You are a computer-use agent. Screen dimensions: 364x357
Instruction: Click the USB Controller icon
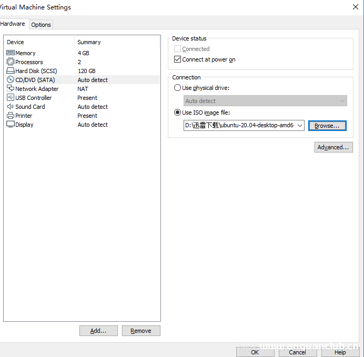[x=11, y=98]
